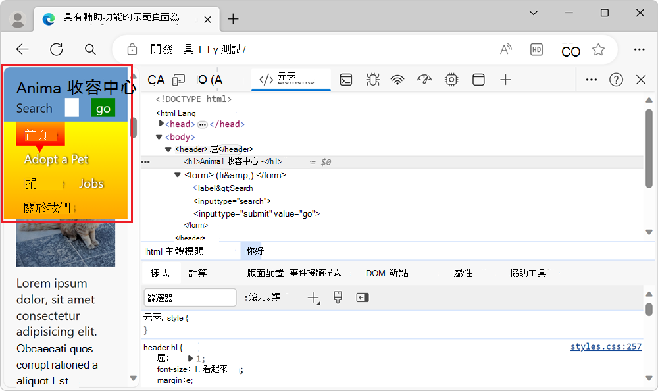Add new style rule plus icon
658x391 pixels.
[x=313, y=298]
